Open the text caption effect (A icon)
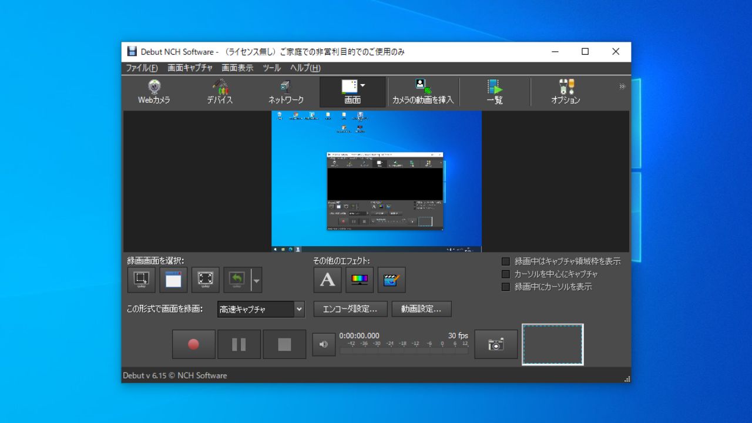752x423 pixels. (x=327, y=280)
